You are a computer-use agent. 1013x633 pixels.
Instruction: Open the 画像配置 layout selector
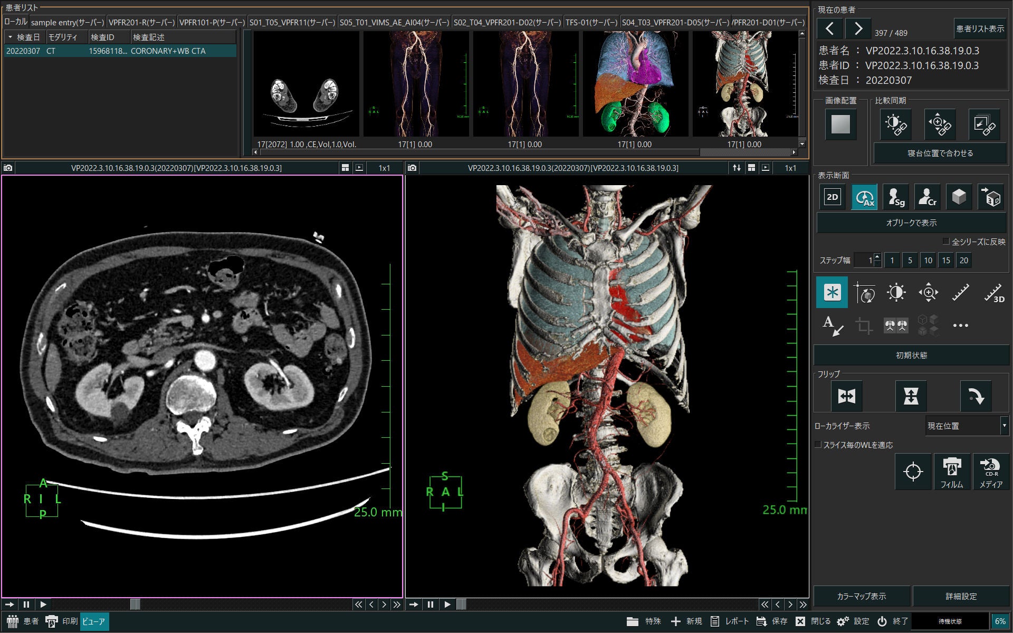tap(840, 124)
